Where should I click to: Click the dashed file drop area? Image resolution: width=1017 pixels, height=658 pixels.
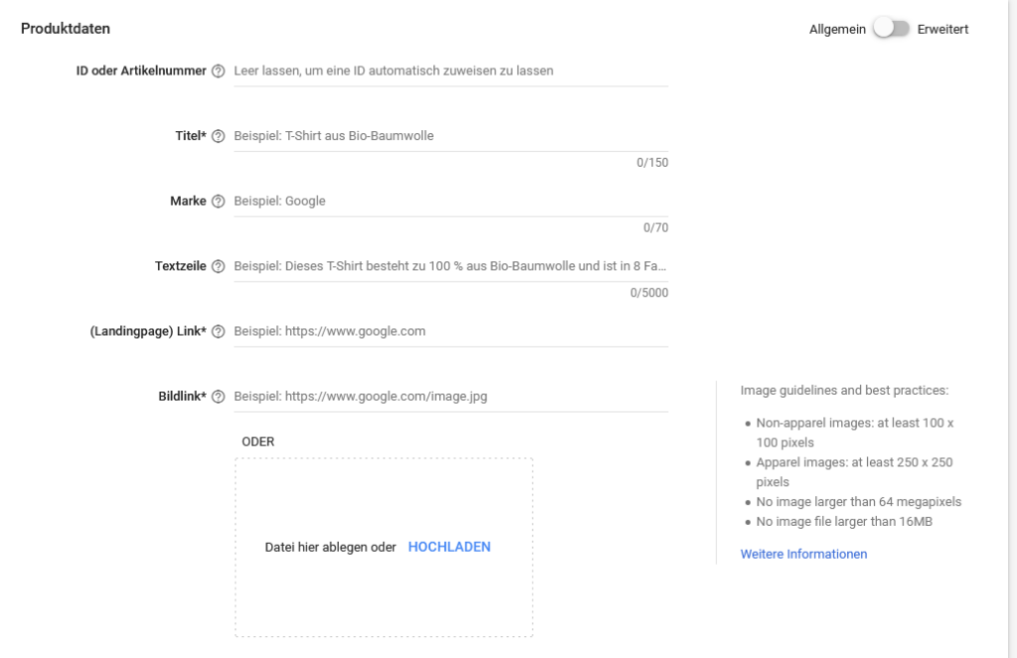[x=383, y=595]
